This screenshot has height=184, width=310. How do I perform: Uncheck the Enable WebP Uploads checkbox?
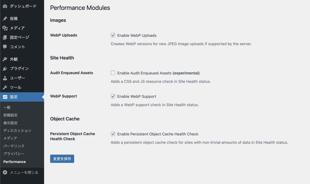coord(113,35)
